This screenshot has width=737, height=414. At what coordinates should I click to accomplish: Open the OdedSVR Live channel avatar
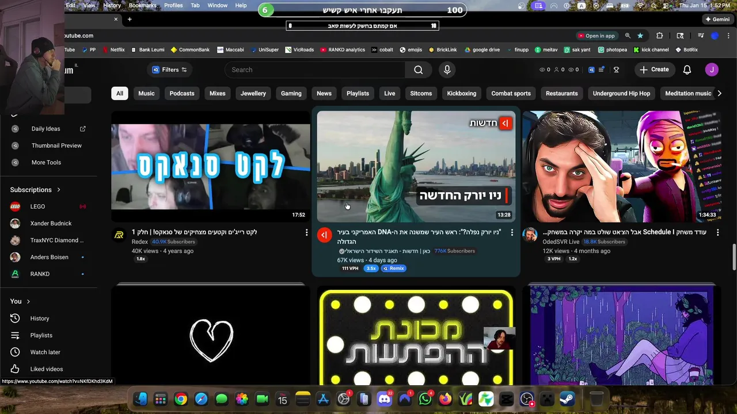point(530,235)
